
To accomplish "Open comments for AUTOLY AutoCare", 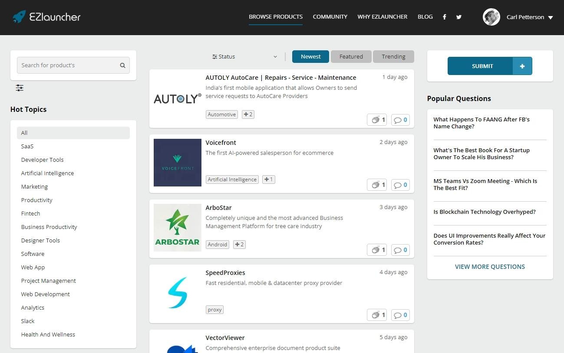I will click(400, 120).
